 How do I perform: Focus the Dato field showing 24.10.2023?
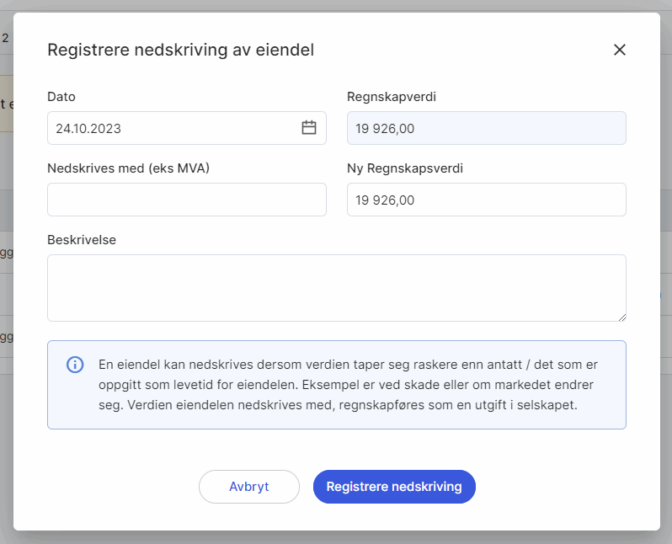pyautogui.click(x=168, y=128)
